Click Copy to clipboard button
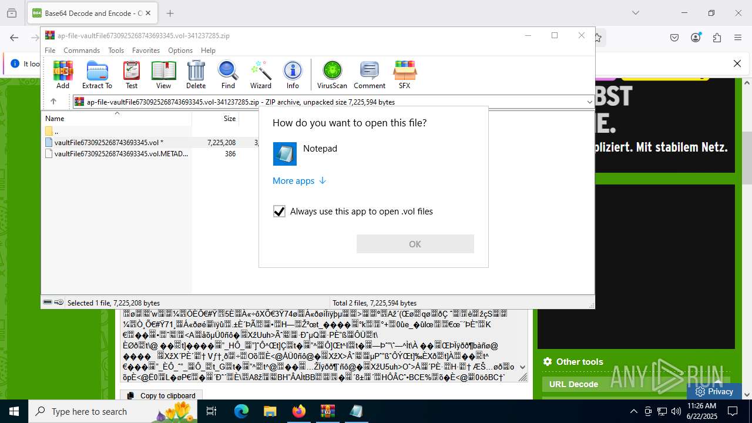Image resolution: width=752 pixels, height=423 pixels. [x=162, y=396]
